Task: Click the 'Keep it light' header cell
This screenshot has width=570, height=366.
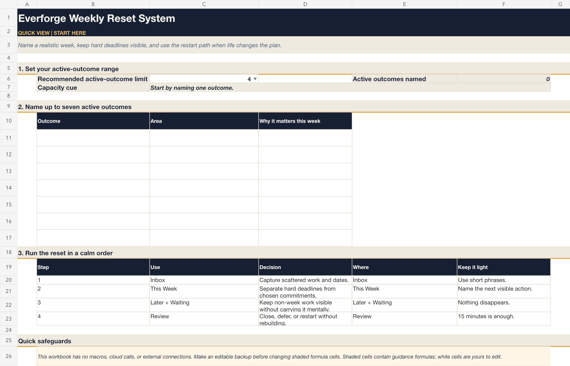Action: 504,267
